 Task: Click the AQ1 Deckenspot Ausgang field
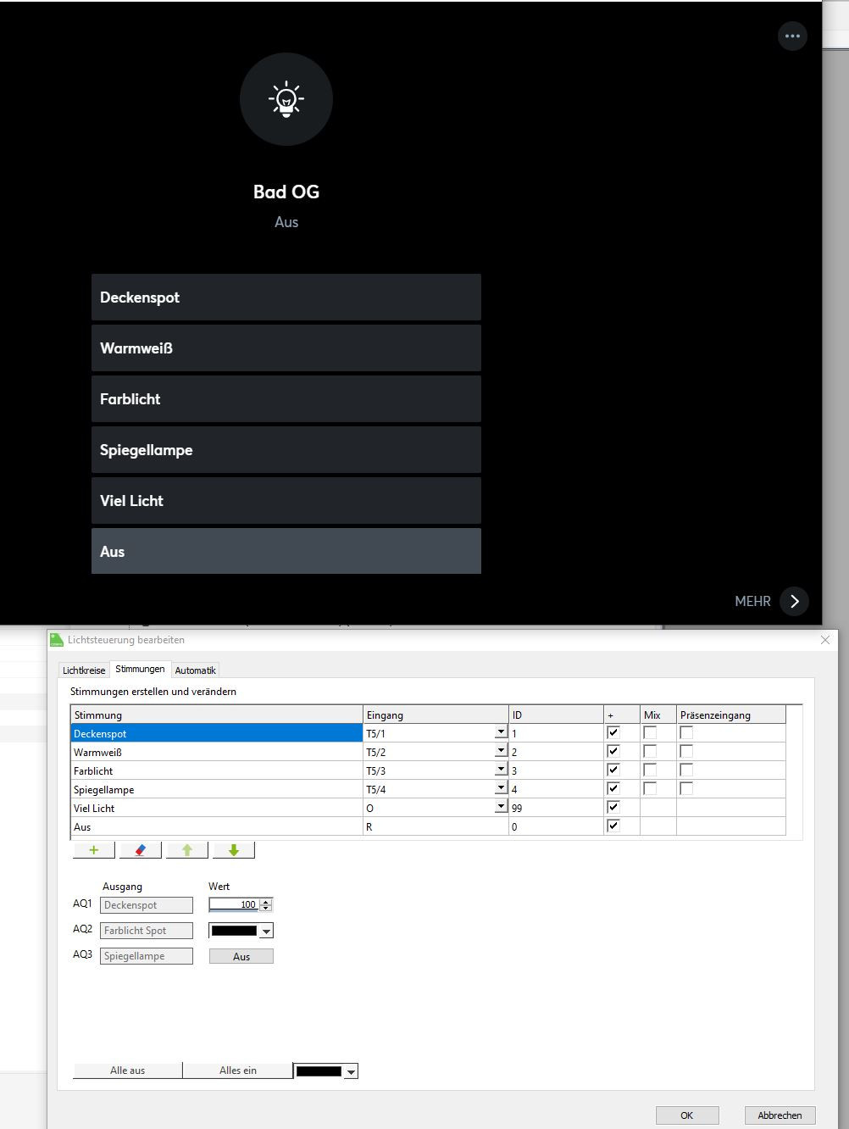[x=147, y=905]
